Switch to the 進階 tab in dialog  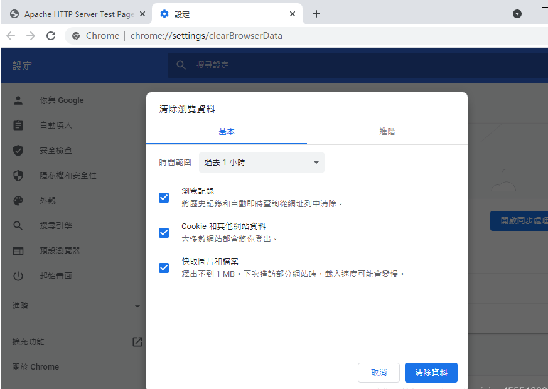click(x=387, y=132)
